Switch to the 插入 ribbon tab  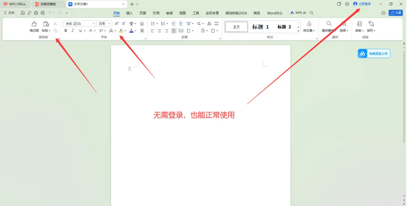point(129,13)
